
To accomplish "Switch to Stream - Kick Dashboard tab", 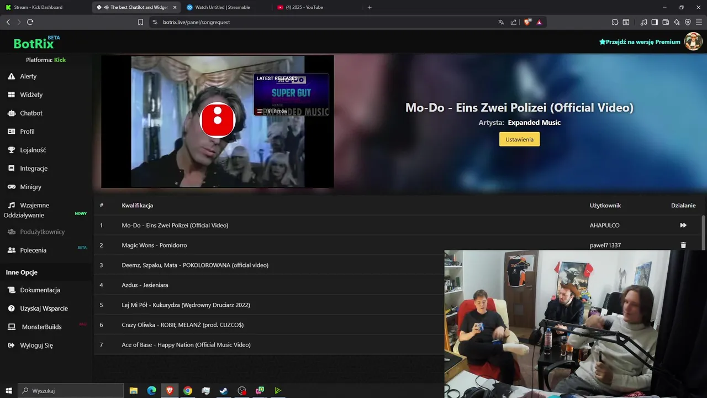I will point(45,7).
